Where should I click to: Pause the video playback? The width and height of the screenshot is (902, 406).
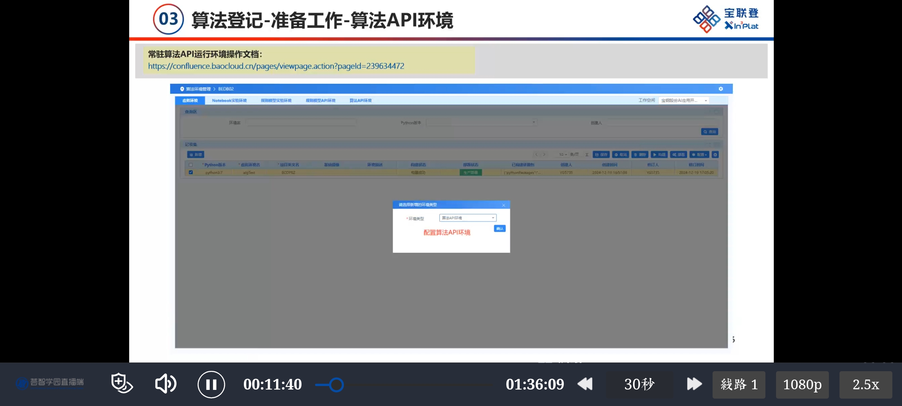(211, 384)
